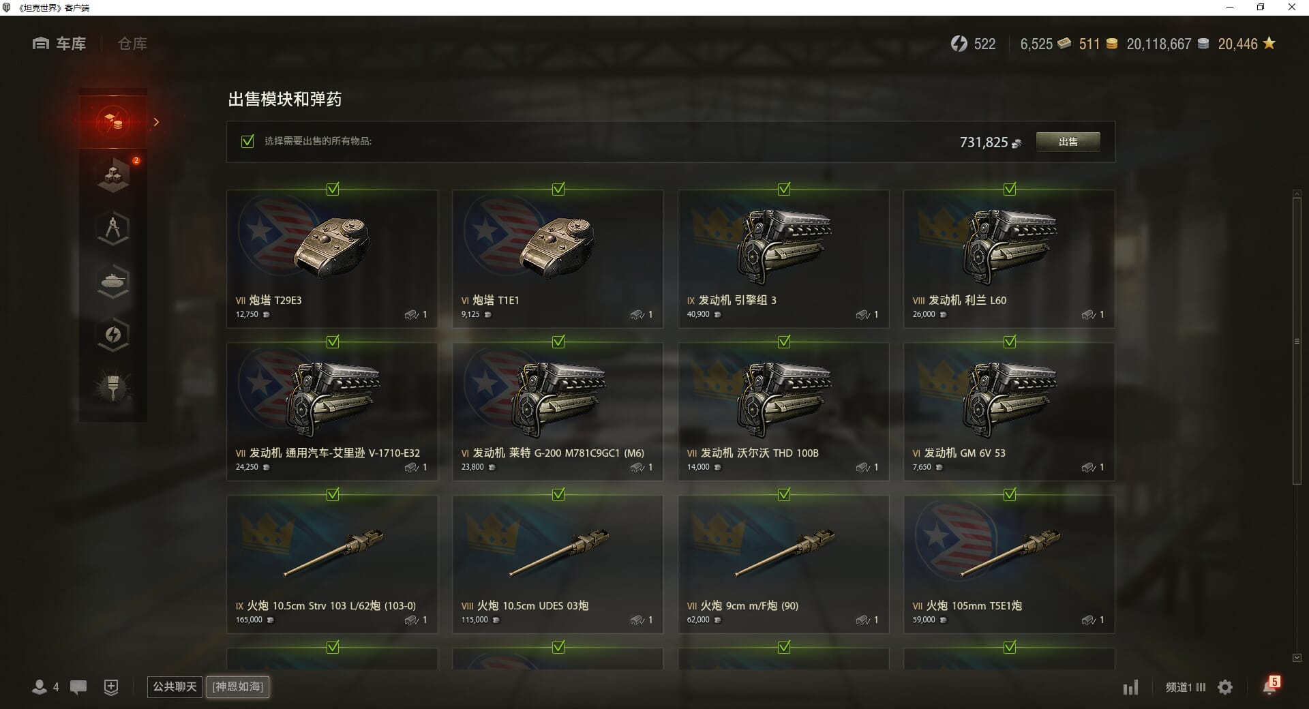Click the scrollbar down arrow
Viewport: 1309px width, 709px height.
point(1297,658)
